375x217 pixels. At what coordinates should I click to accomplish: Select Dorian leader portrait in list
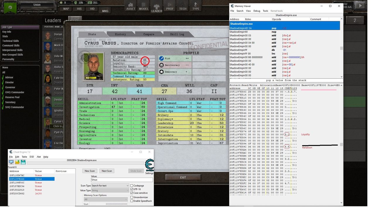click(48, 36)
